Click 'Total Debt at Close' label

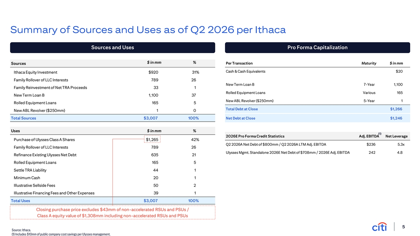[x=242, y=109]
